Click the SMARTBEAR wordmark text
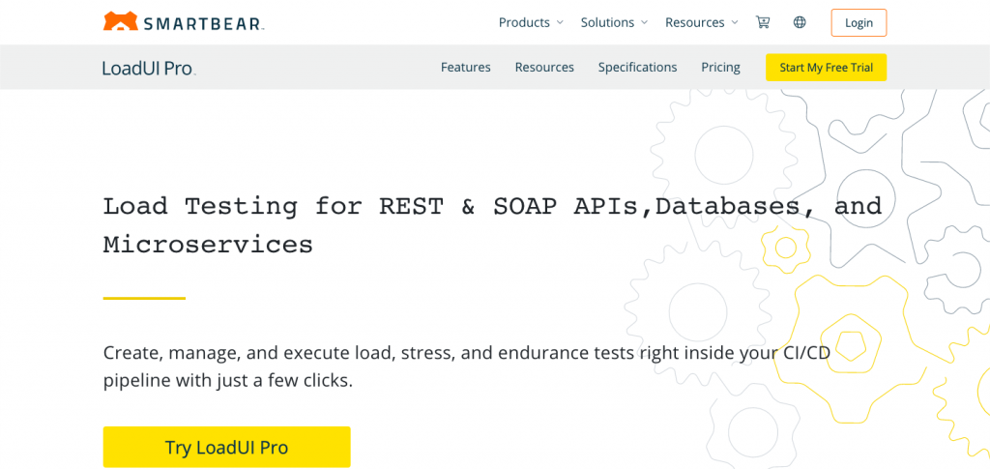Screen dimensions: 990x469 tap(204, 24)
